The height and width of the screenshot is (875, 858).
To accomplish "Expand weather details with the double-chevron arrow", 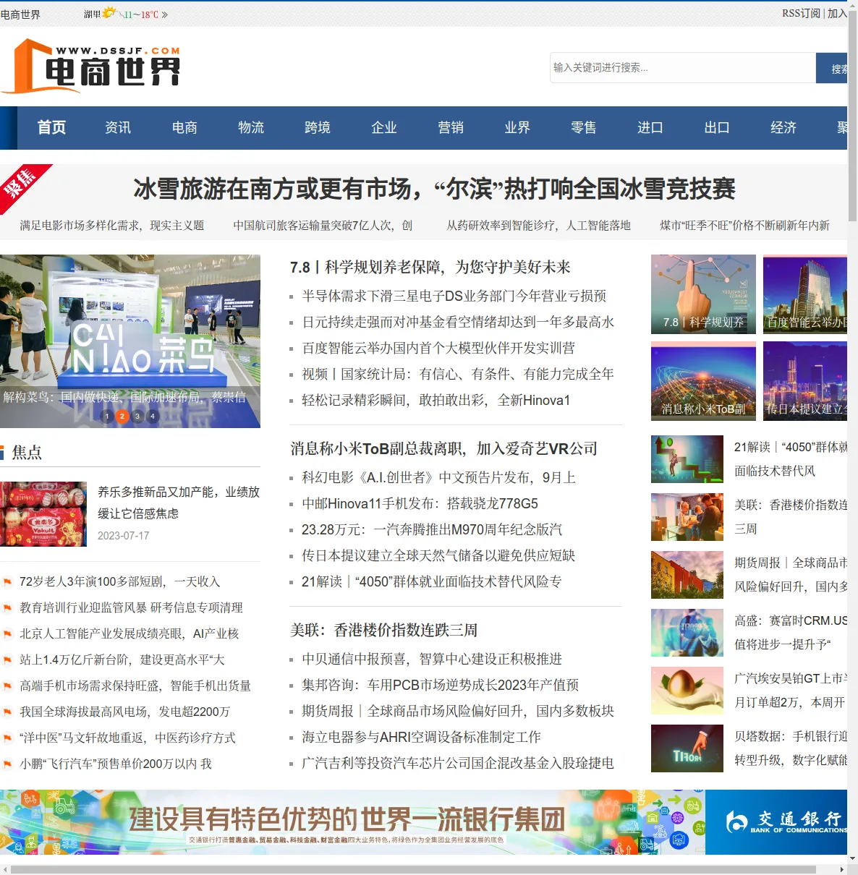I will click(x=165, y=14).
